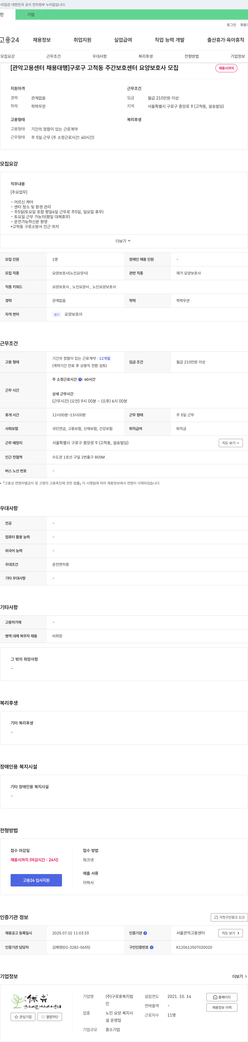Report false ad via 거짓구인광고 신고
Viewport: 248px width, 1042px height.
pyautogui.click(x=229, y=917)
